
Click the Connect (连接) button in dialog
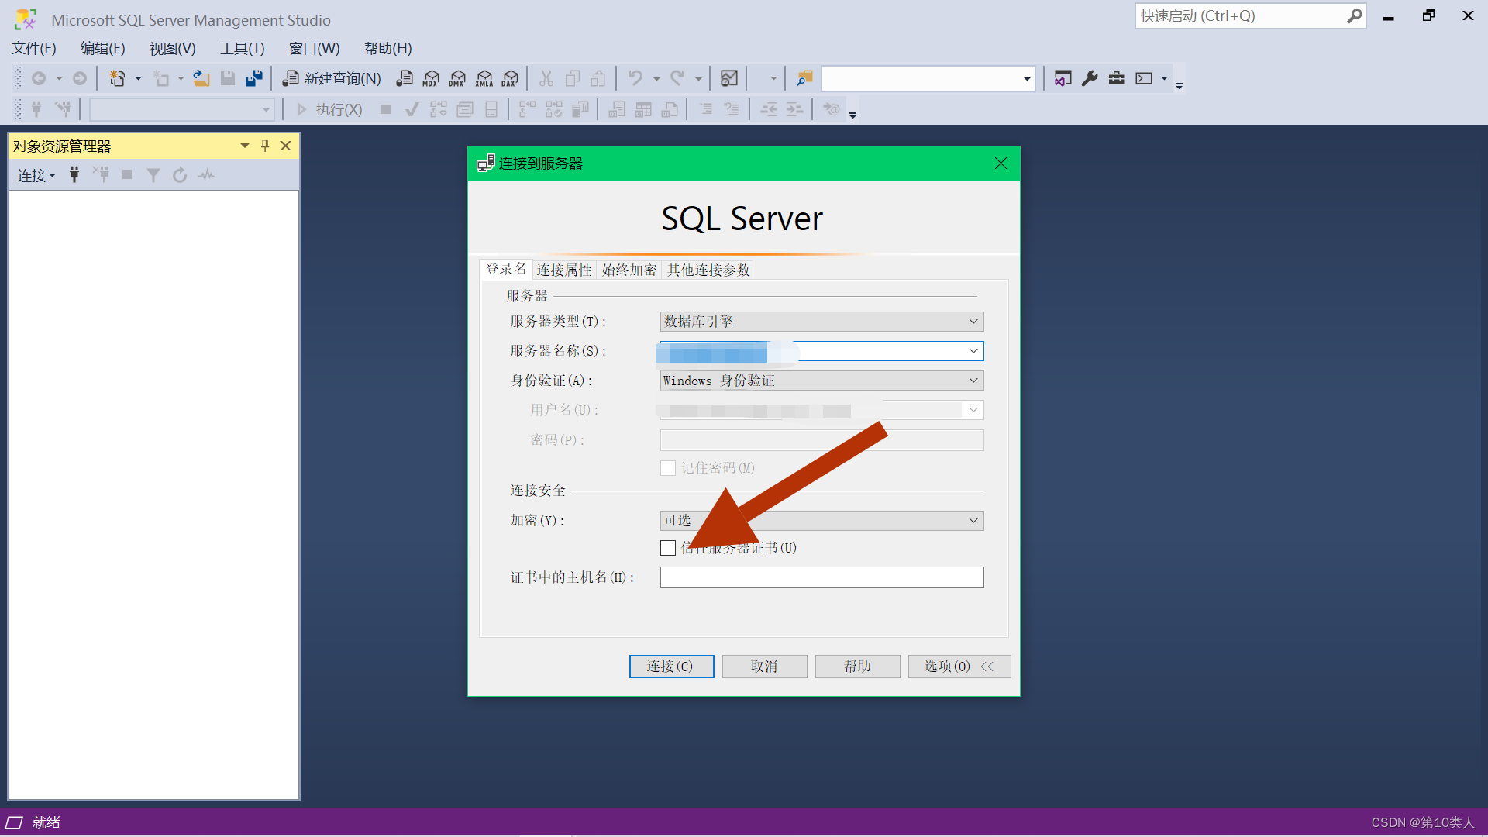pyautogui.click(x=671, y=666)
